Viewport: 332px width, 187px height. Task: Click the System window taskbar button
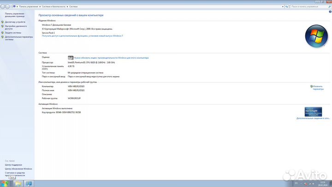click(x=29, y=184)
